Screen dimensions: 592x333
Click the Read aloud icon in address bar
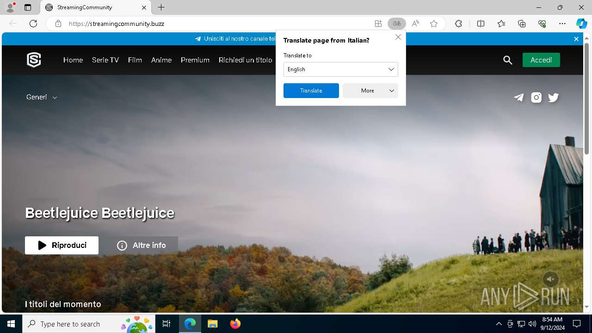(x=415, y=24)
